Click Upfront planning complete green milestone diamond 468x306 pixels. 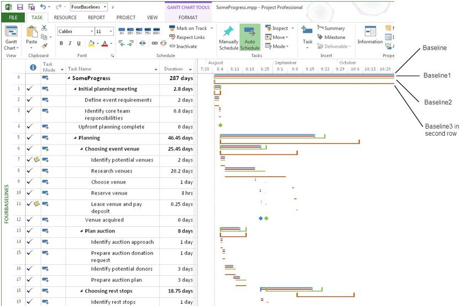click(220, 125)
